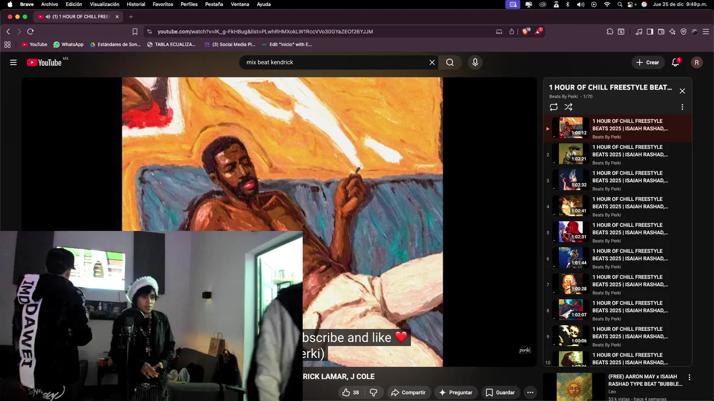Close the 1 HOUR OF CHILL tab
The image size is (714, 401).
tap(117, 17)
